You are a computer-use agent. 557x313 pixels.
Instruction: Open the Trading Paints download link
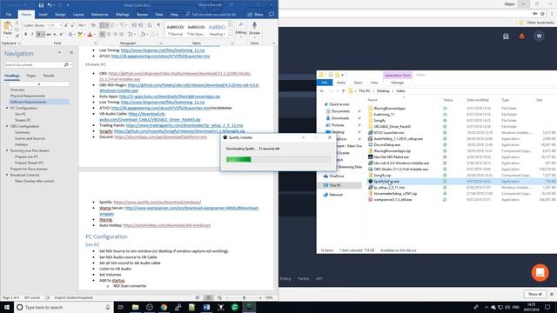[185, 125]
